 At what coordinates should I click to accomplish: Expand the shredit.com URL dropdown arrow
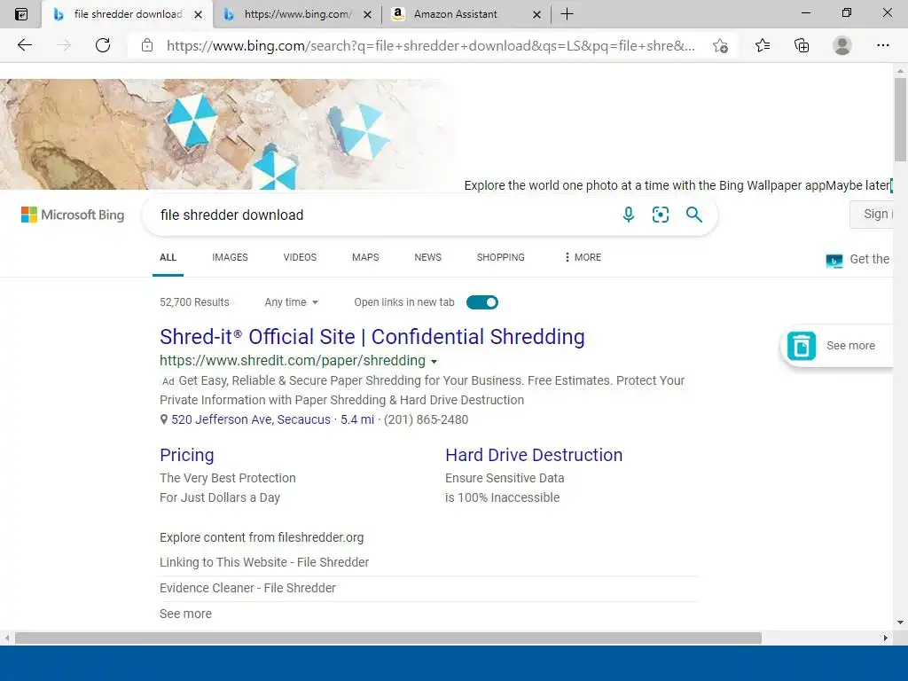point(434,362)
